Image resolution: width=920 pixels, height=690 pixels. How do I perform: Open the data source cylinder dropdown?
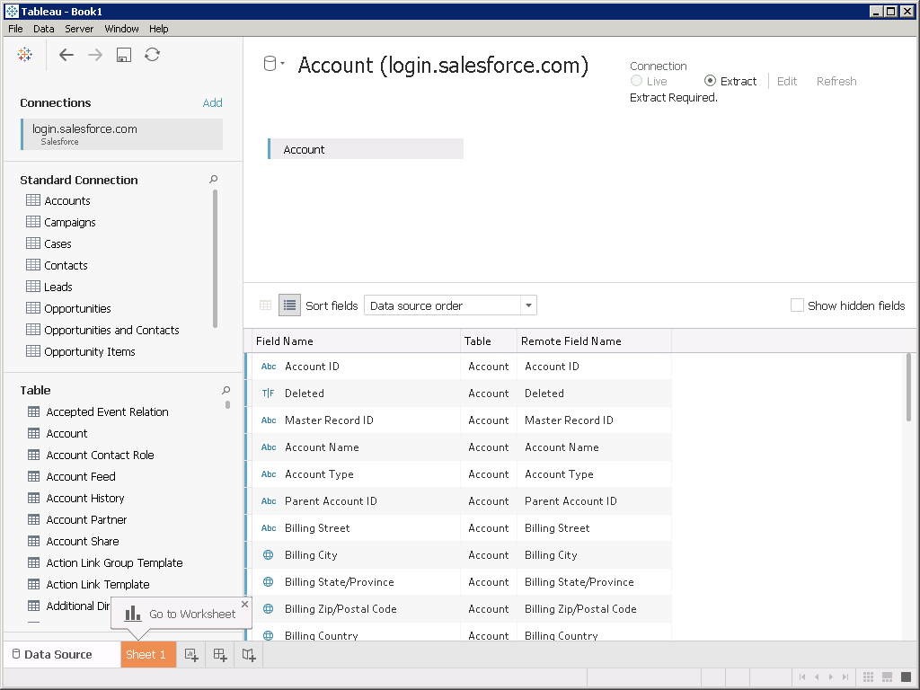coord(272,64)
